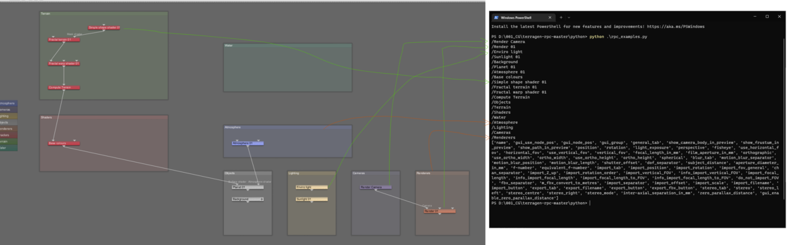Click the Objects button in left node palette
This screenshot has height=245, width=805.
coord(9,122)
